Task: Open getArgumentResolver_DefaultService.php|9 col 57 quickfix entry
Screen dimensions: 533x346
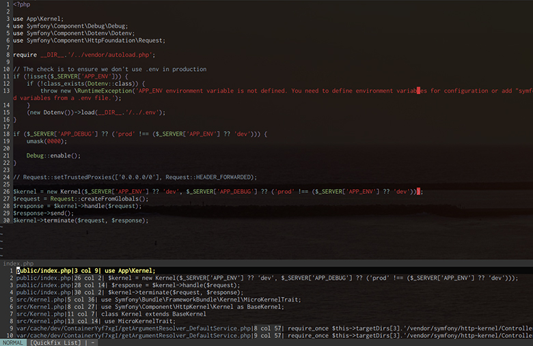Action: 274,336
